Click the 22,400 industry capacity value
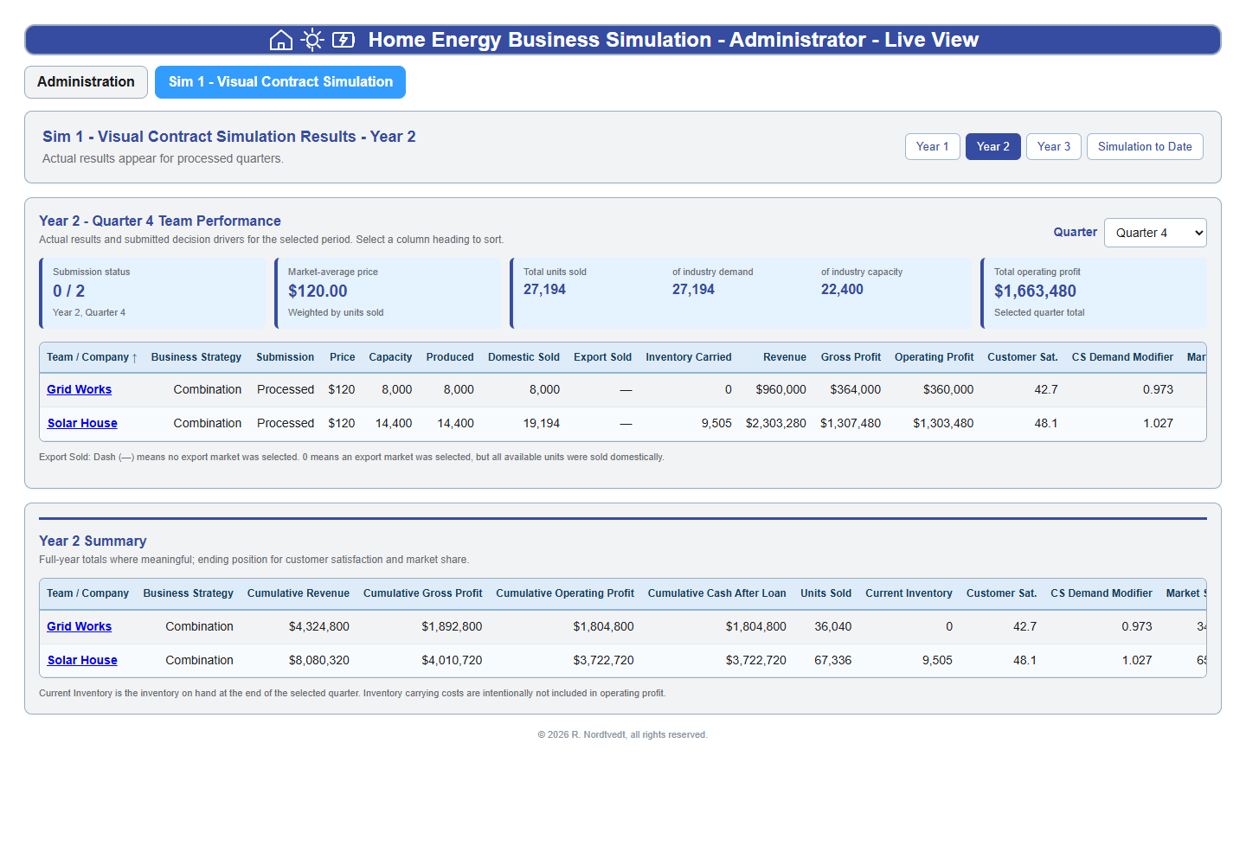This screenshot has height=865, width=1246. click(842, 290)
